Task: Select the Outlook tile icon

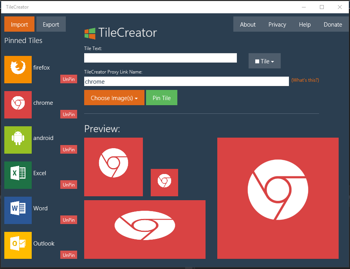Action: tap(18, 246)
